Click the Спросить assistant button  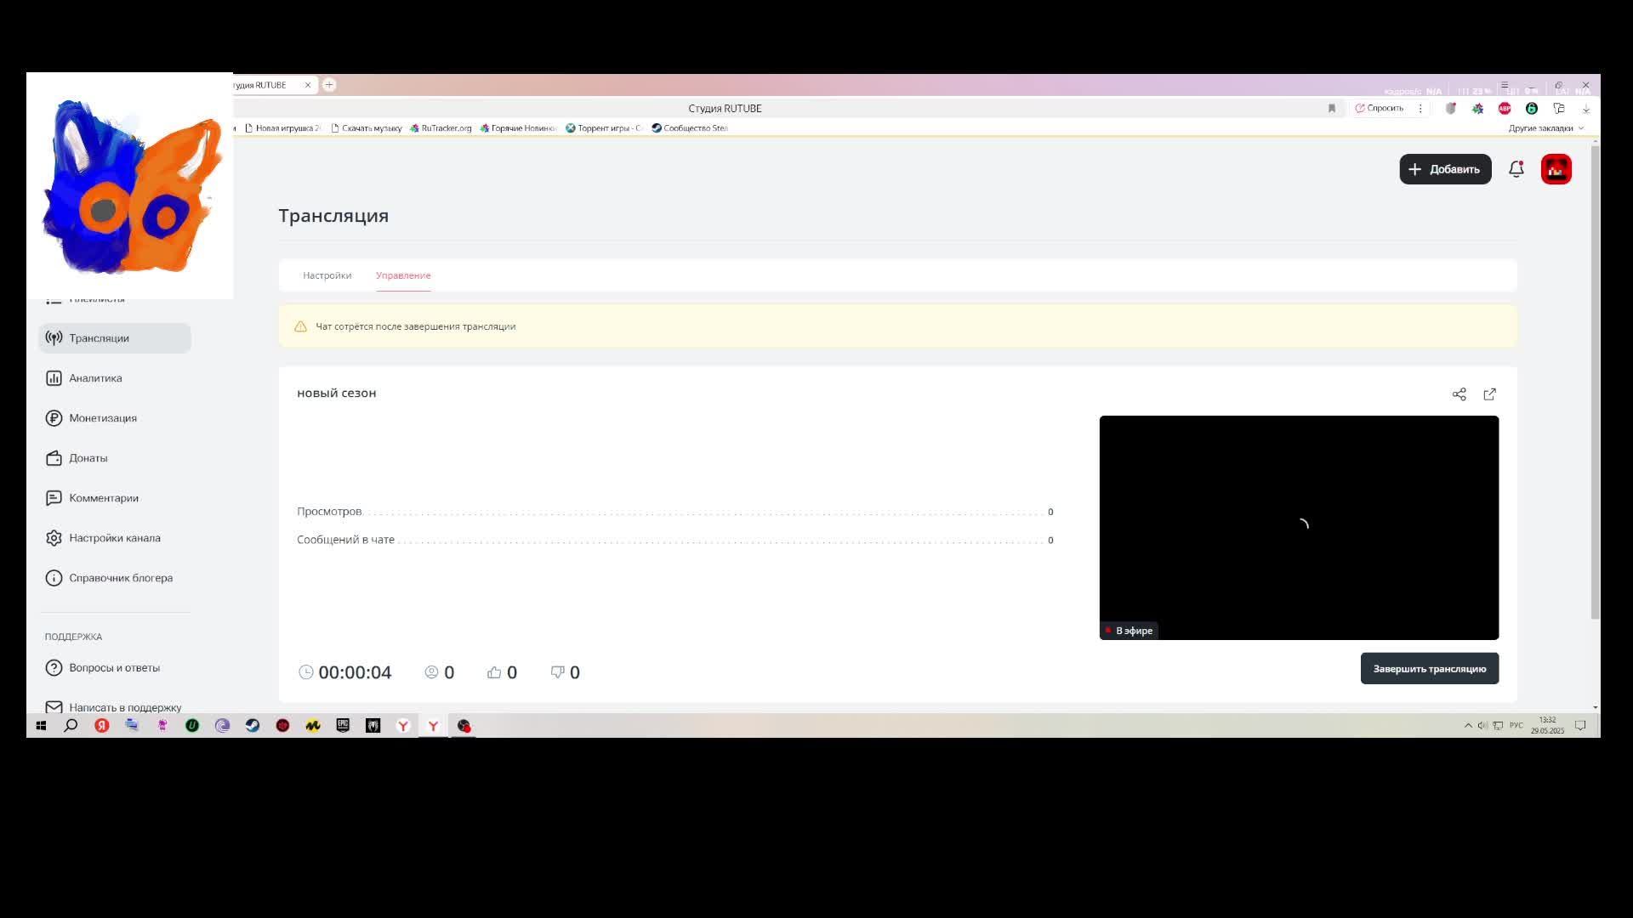pos(1379,108)
